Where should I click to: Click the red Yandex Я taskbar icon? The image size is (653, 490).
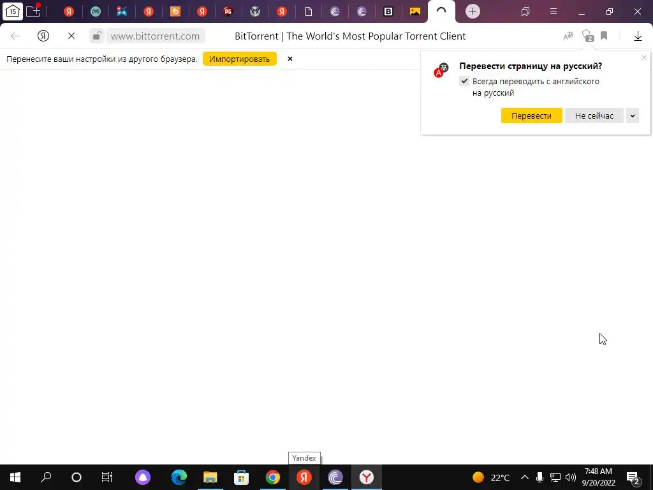(x=304, y=477)
